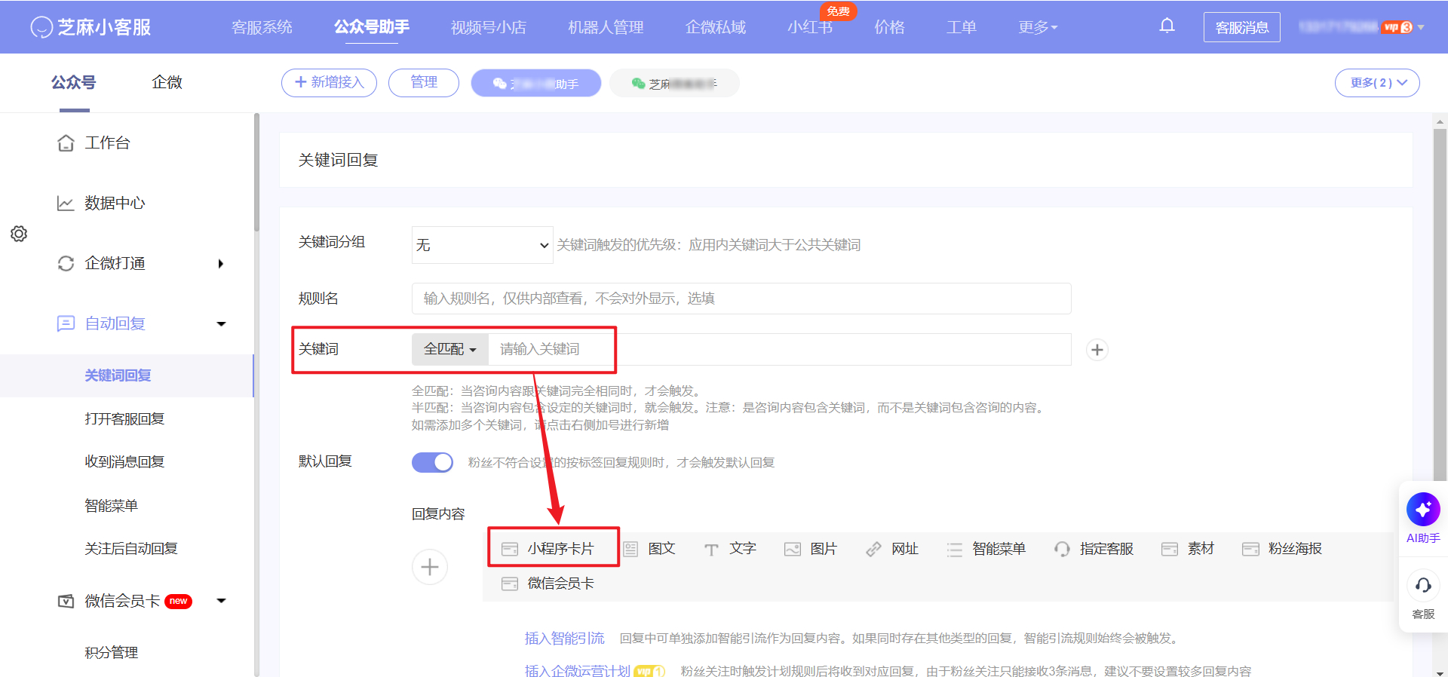1448x677 pixels.
Task: Click the round plus button under 回复内容
Action: pos(430,567)
